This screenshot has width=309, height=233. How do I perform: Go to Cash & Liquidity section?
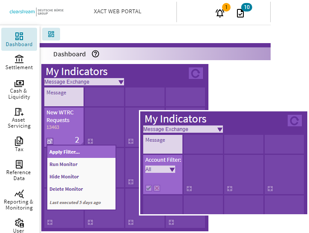19,89
